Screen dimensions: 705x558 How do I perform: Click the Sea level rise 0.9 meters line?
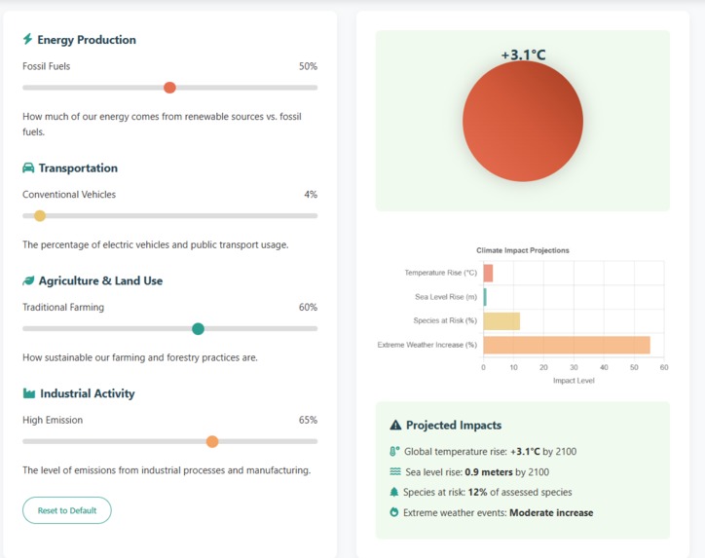[x=477, y=472]
